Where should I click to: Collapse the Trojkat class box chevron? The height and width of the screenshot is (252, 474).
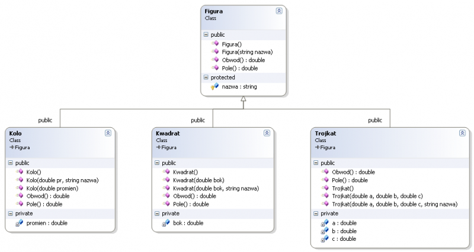[462, 133]
